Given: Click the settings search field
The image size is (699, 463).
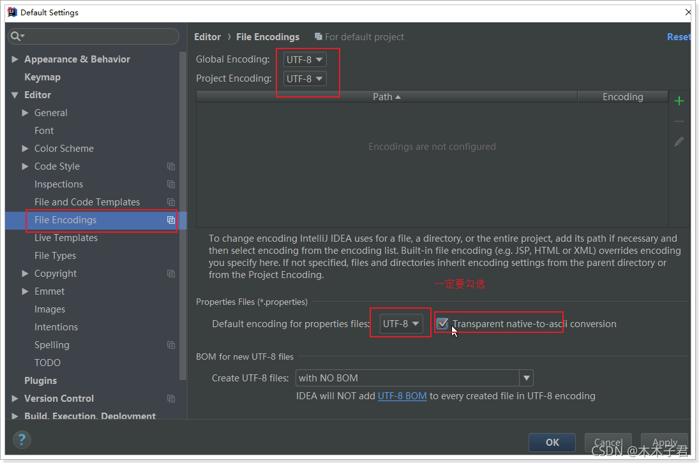Looking at the screenshot, I should pos(94,36).
